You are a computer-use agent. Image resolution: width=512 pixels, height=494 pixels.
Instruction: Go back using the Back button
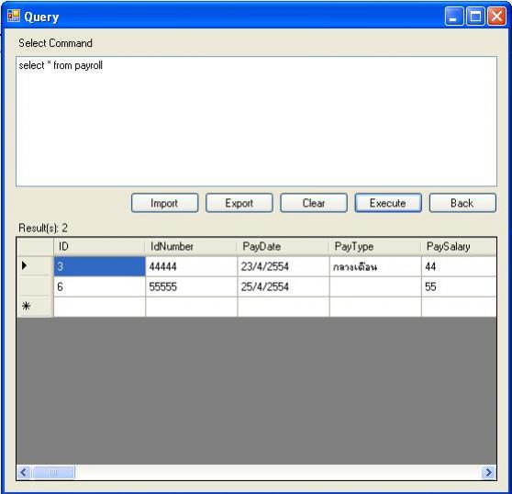tap(462, 203)
